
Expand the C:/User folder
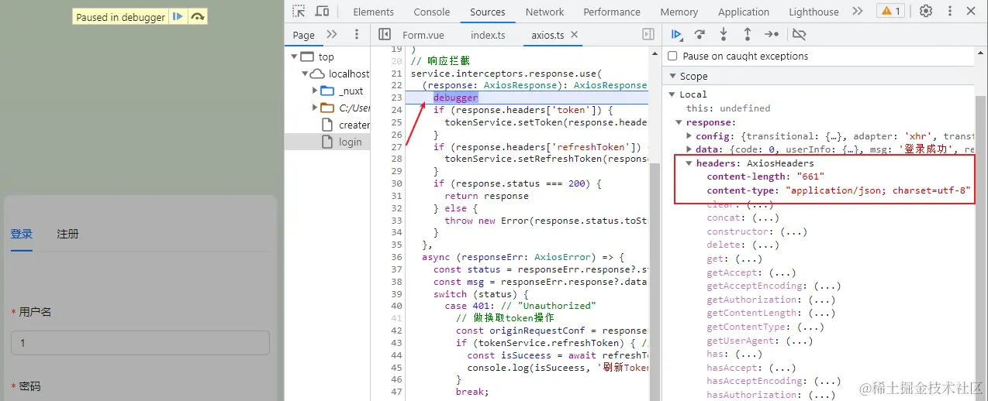(x=315, y=108)
